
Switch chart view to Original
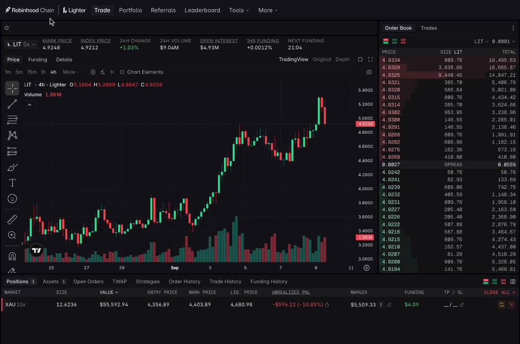pyautogui.click(x=322, y=59)
